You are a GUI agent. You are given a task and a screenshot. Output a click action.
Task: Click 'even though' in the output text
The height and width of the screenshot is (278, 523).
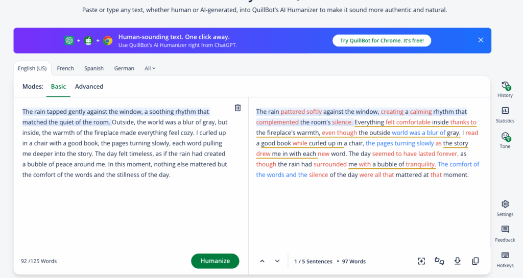[339, 133]
